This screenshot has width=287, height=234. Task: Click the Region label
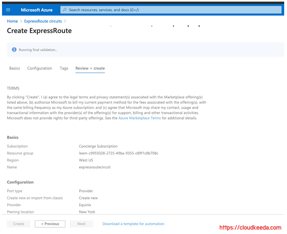tap(13, 160)
